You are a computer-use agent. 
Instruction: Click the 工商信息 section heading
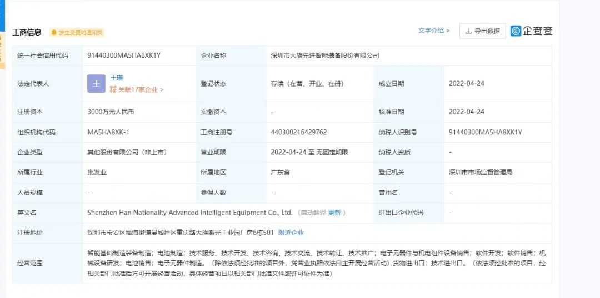pos(27,33)
